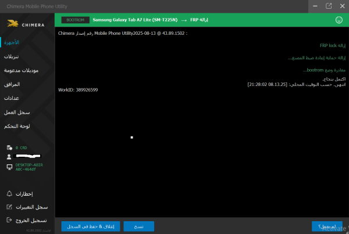The image size is (349, 234).
Task: Click the BOOTROM mode badge
Action: 76,20
